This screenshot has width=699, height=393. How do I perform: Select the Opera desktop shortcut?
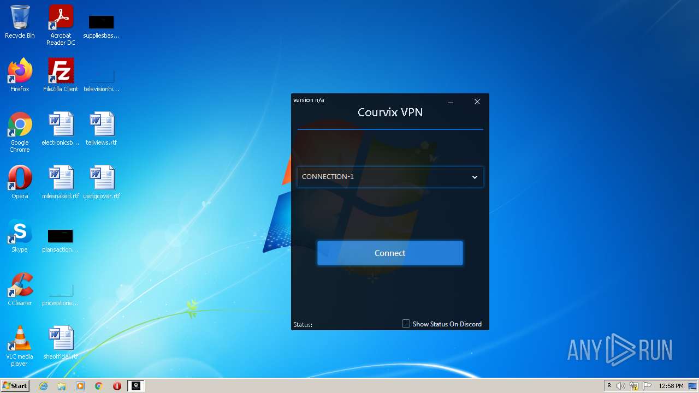click(20, 182)
